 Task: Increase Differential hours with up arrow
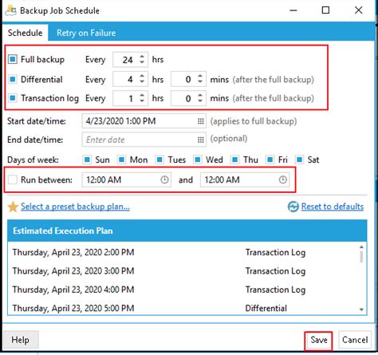tap(142, 76)
